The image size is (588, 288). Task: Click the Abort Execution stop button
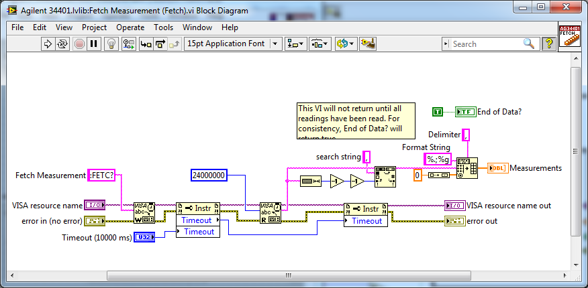click(x=79, y=44)
